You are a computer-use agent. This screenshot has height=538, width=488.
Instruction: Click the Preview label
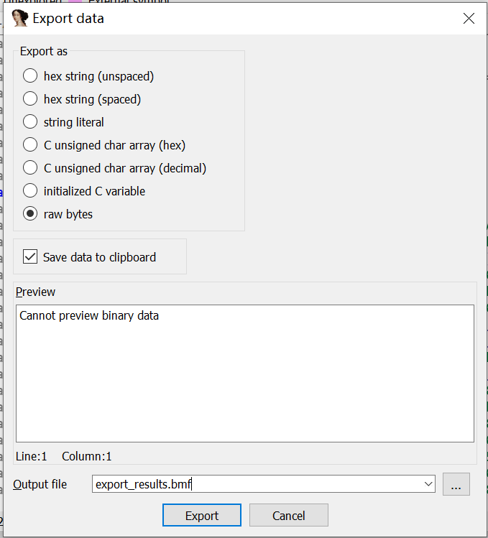[x=35, y=292]
